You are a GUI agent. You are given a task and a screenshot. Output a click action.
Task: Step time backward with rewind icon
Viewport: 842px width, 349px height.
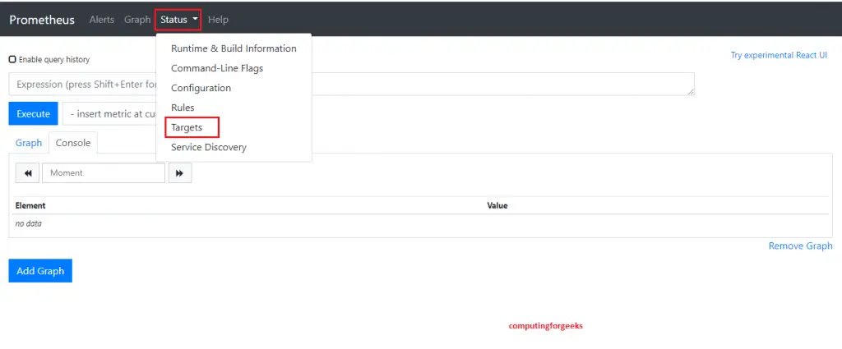click(27, 173)
